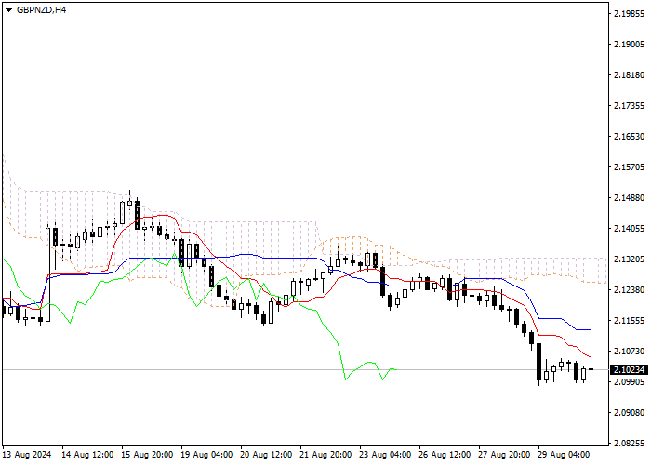Click price scale value 2.09905
This screenshot has height=465, width=651.
[x=629, y=382]
